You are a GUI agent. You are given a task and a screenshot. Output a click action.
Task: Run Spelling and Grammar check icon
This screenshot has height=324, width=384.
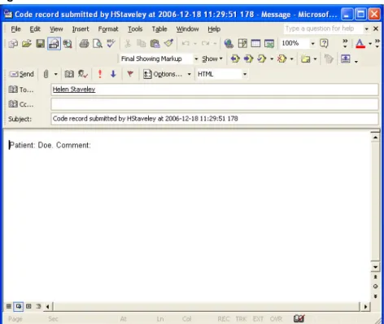(x=111, y=43)
